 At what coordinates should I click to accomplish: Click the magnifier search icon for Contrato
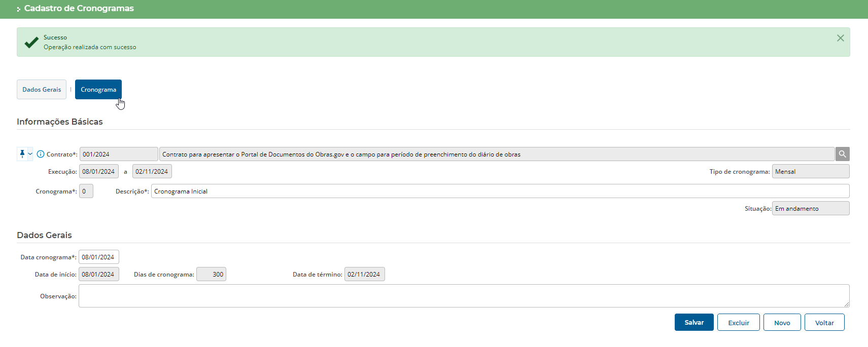(842, 154)
